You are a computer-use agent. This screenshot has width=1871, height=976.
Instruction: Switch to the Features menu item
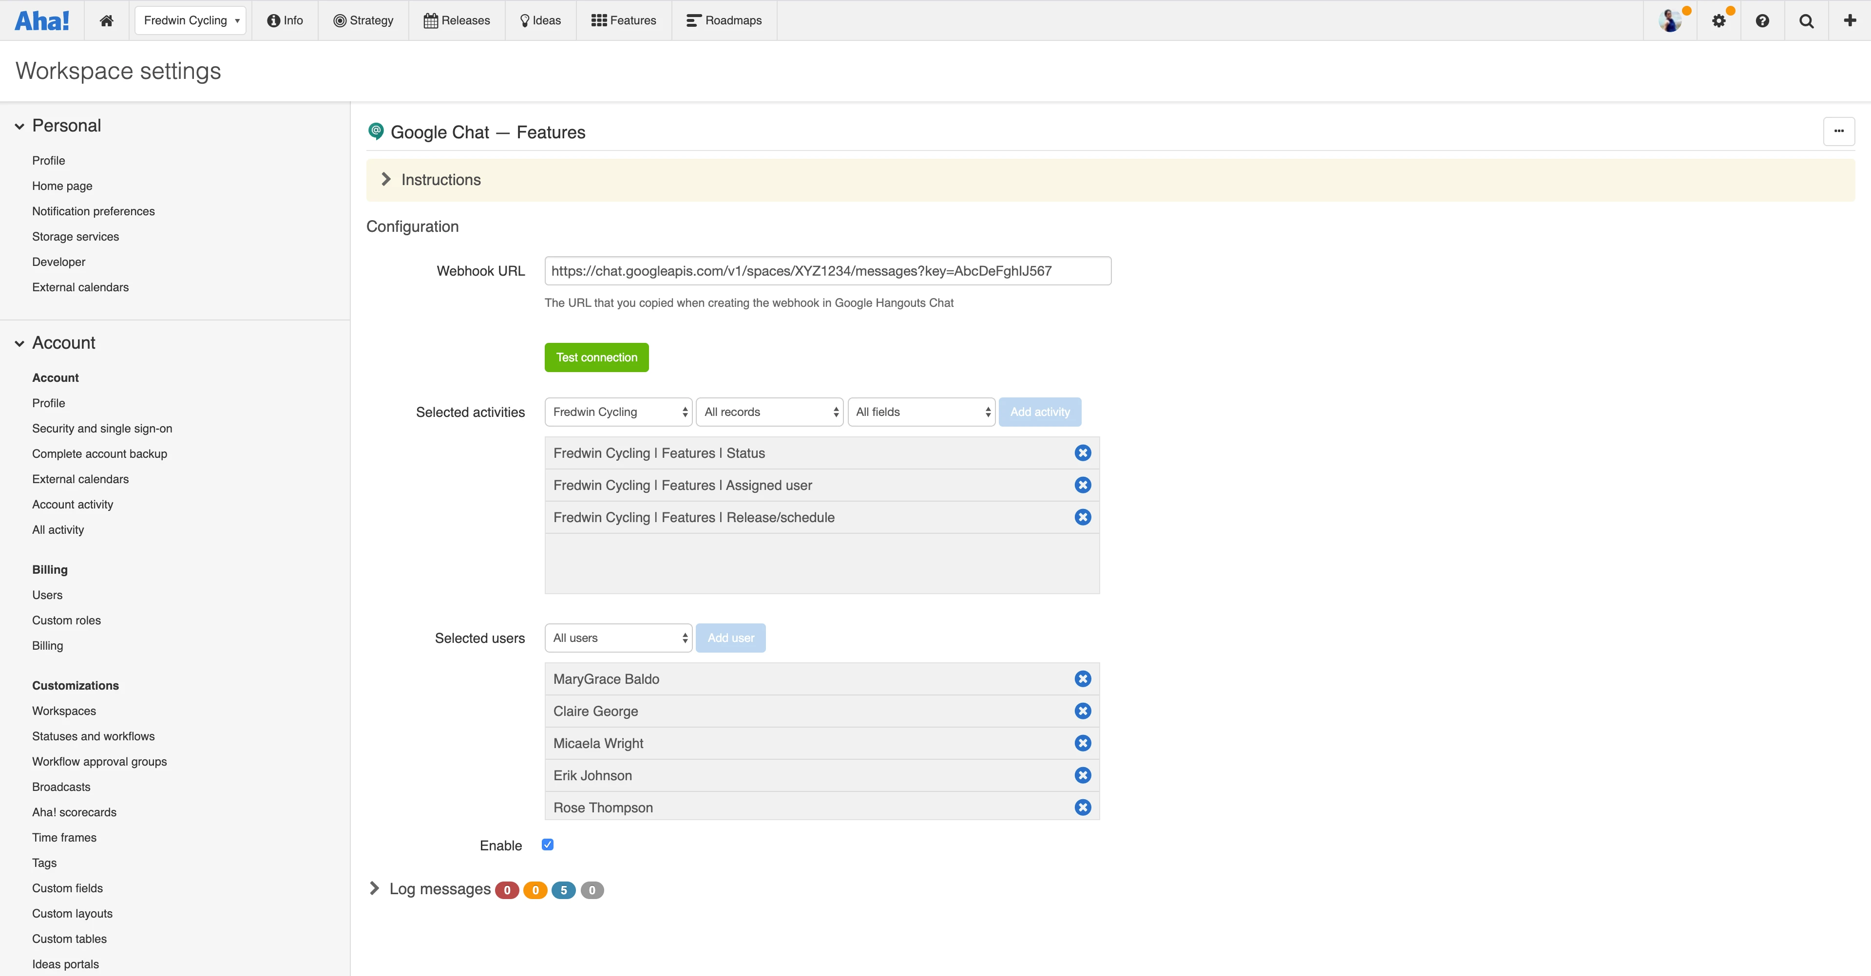click(x=623, y=19)
